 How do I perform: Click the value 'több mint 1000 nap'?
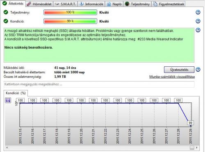[x=69, y=72]
